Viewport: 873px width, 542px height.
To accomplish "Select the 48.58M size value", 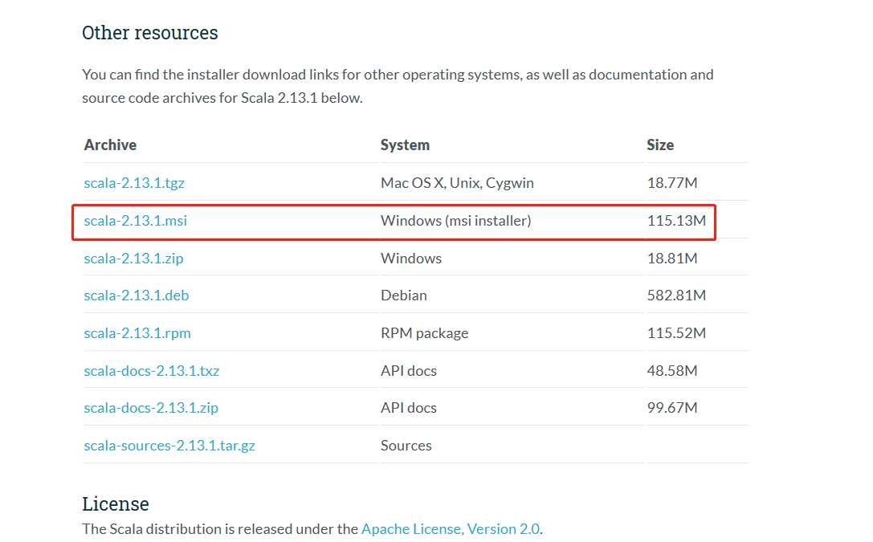I will (x=672, y=371).
